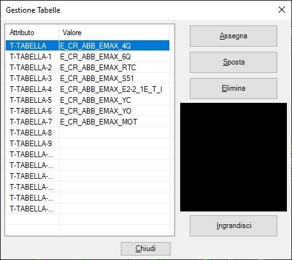Select row T-TABELLA-5 with EMAX_YC
The image size is (292, 260).
[88, 100]
